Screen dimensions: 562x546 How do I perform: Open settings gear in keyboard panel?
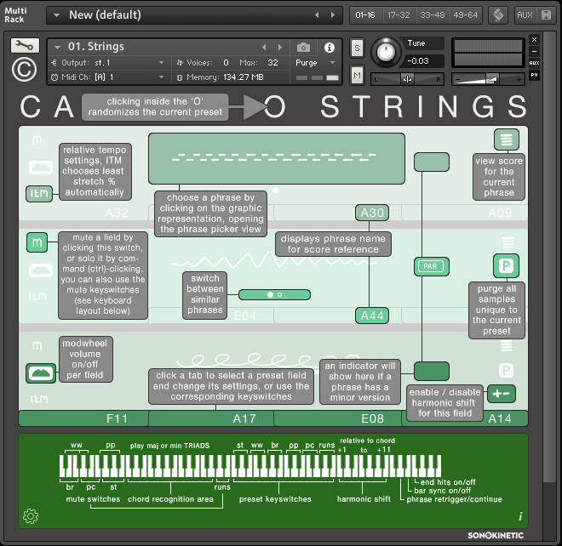[31, 516]
